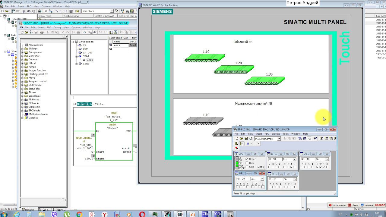Click the context help icon in S7-PLCSIM
386x217 pixels.
coord(315,139)
